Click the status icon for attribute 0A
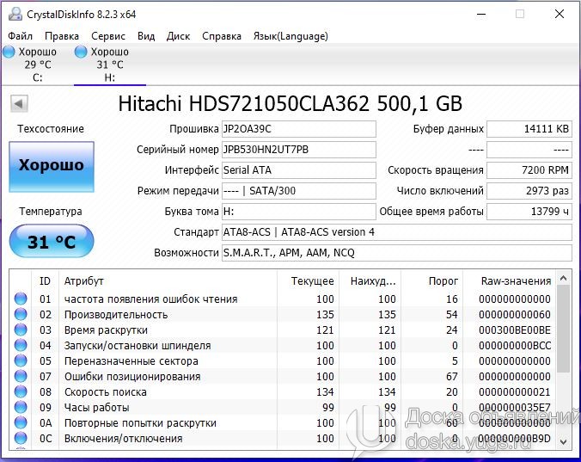Viewport: 581px width, 462px height. point(21,422)
